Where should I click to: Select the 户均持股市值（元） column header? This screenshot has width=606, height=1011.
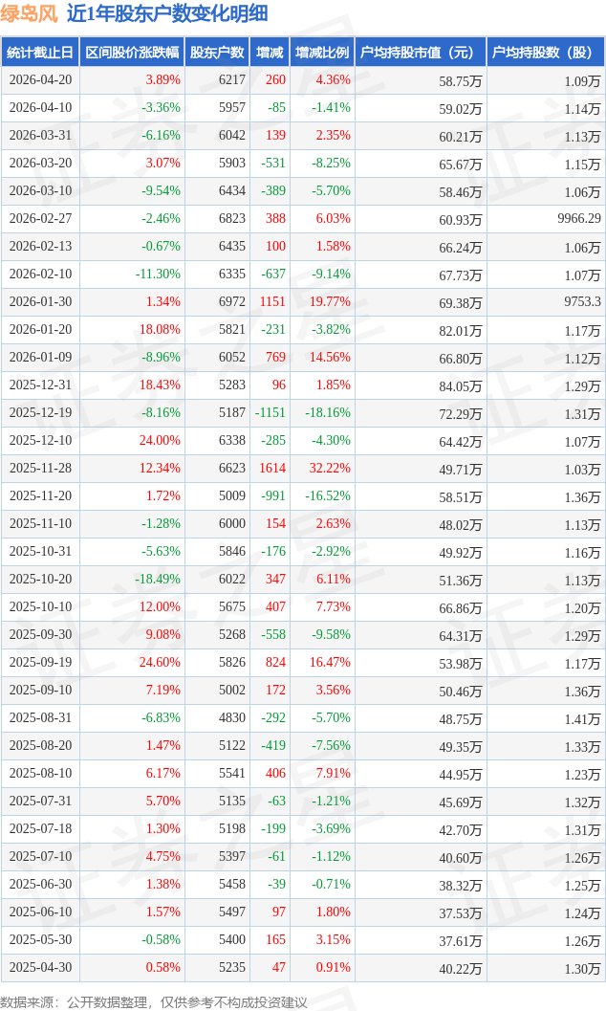420,53
